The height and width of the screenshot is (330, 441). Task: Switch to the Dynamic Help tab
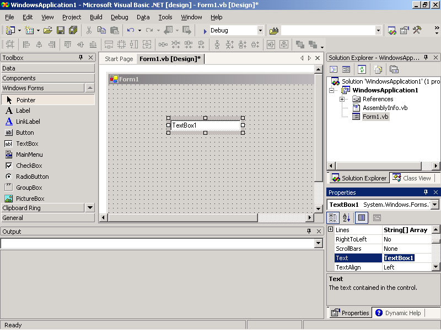tap(399, 313)
